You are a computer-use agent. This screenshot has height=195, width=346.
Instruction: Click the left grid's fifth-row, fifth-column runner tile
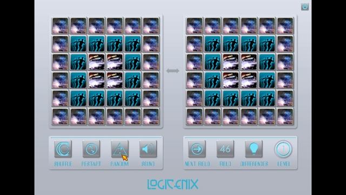(132, 99)
